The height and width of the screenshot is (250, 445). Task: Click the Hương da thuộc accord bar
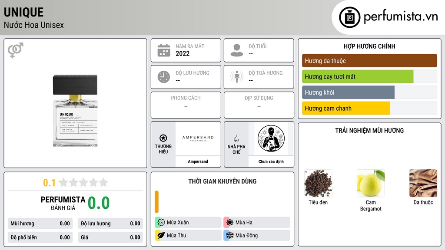click(369, 61)
